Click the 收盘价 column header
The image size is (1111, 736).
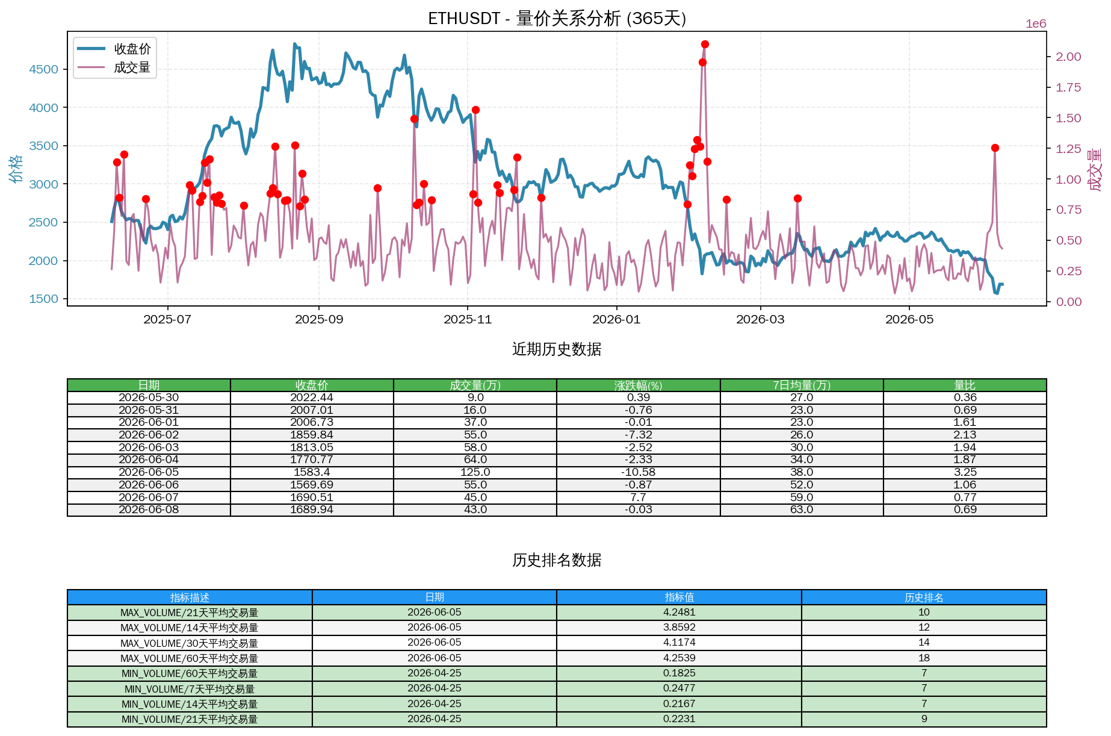[x=312, y=385]
